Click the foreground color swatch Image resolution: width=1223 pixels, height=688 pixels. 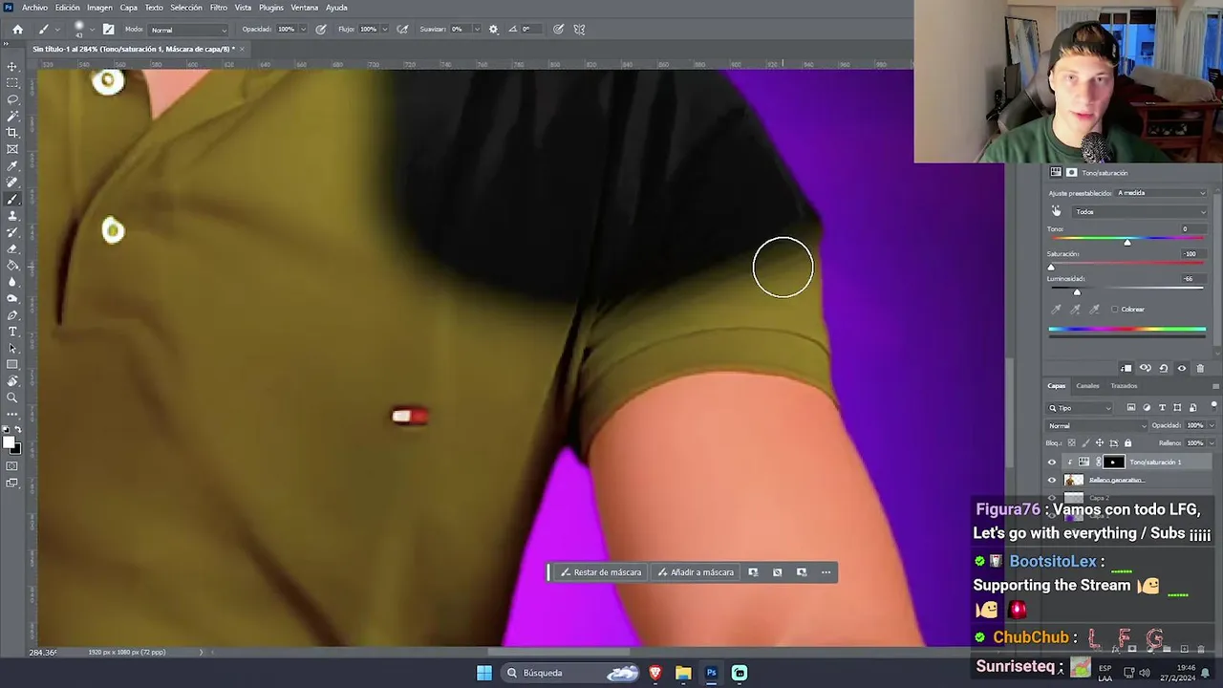point(10,442)
